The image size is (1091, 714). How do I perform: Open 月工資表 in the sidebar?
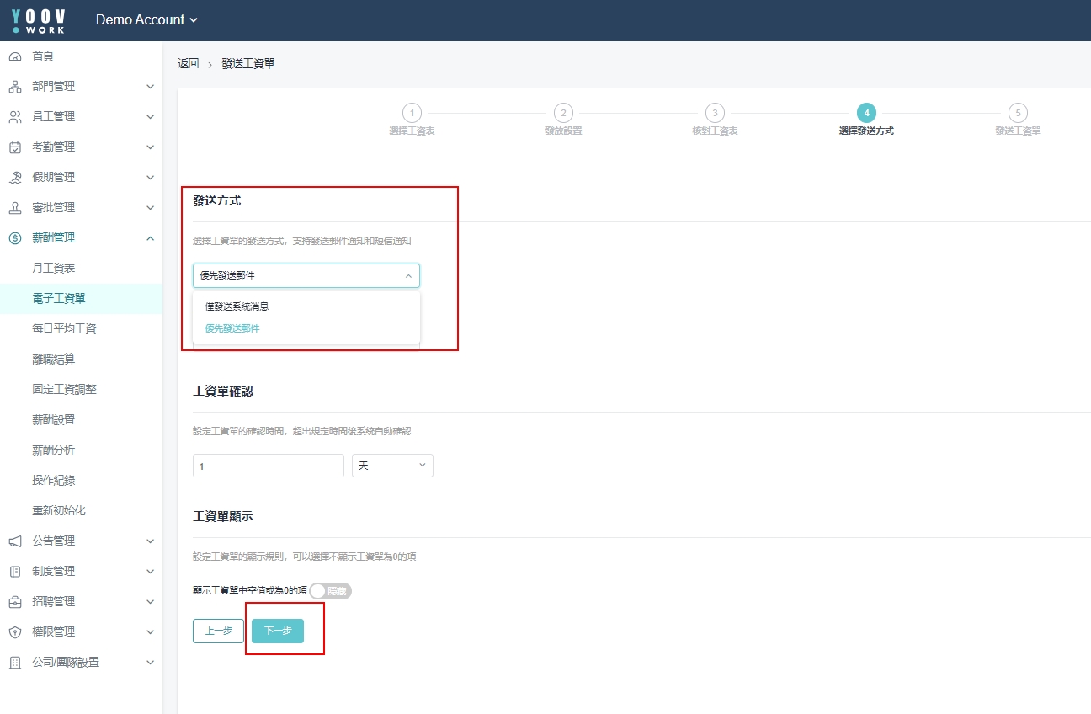pyautogui.click(x=54, y=269)
